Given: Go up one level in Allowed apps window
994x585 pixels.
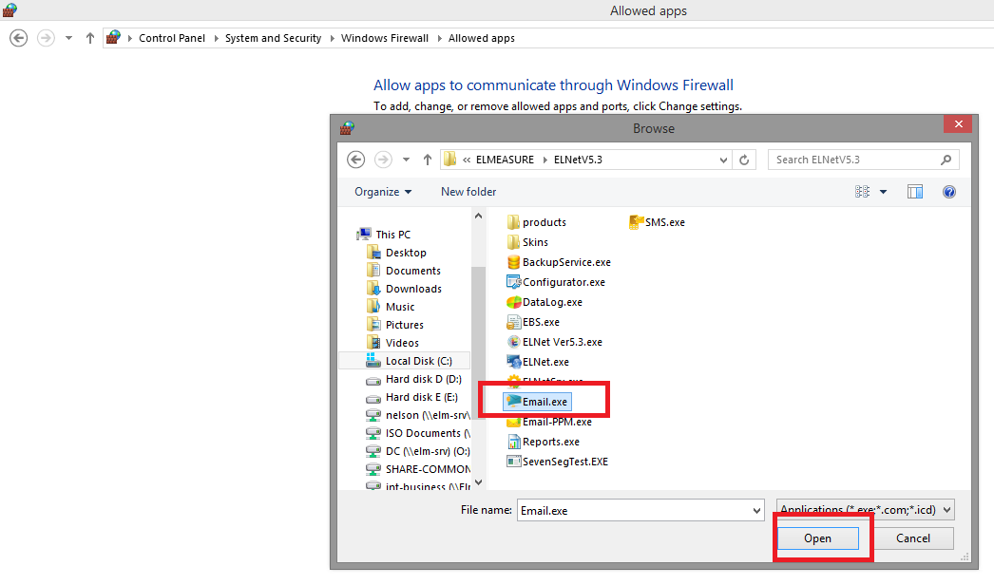Looking at the screenshot, I should [90, 38].
